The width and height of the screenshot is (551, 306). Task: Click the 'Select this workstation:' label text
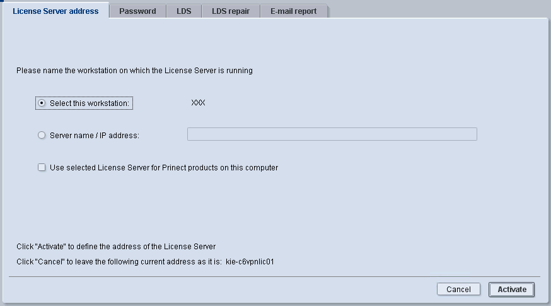pos(90,103)
